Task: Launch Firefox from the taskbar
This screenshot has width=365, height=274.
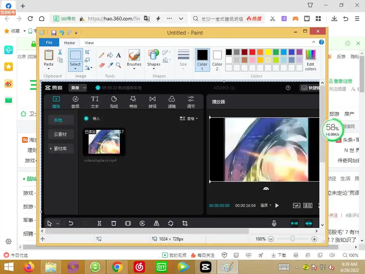Action: [29, 267]
